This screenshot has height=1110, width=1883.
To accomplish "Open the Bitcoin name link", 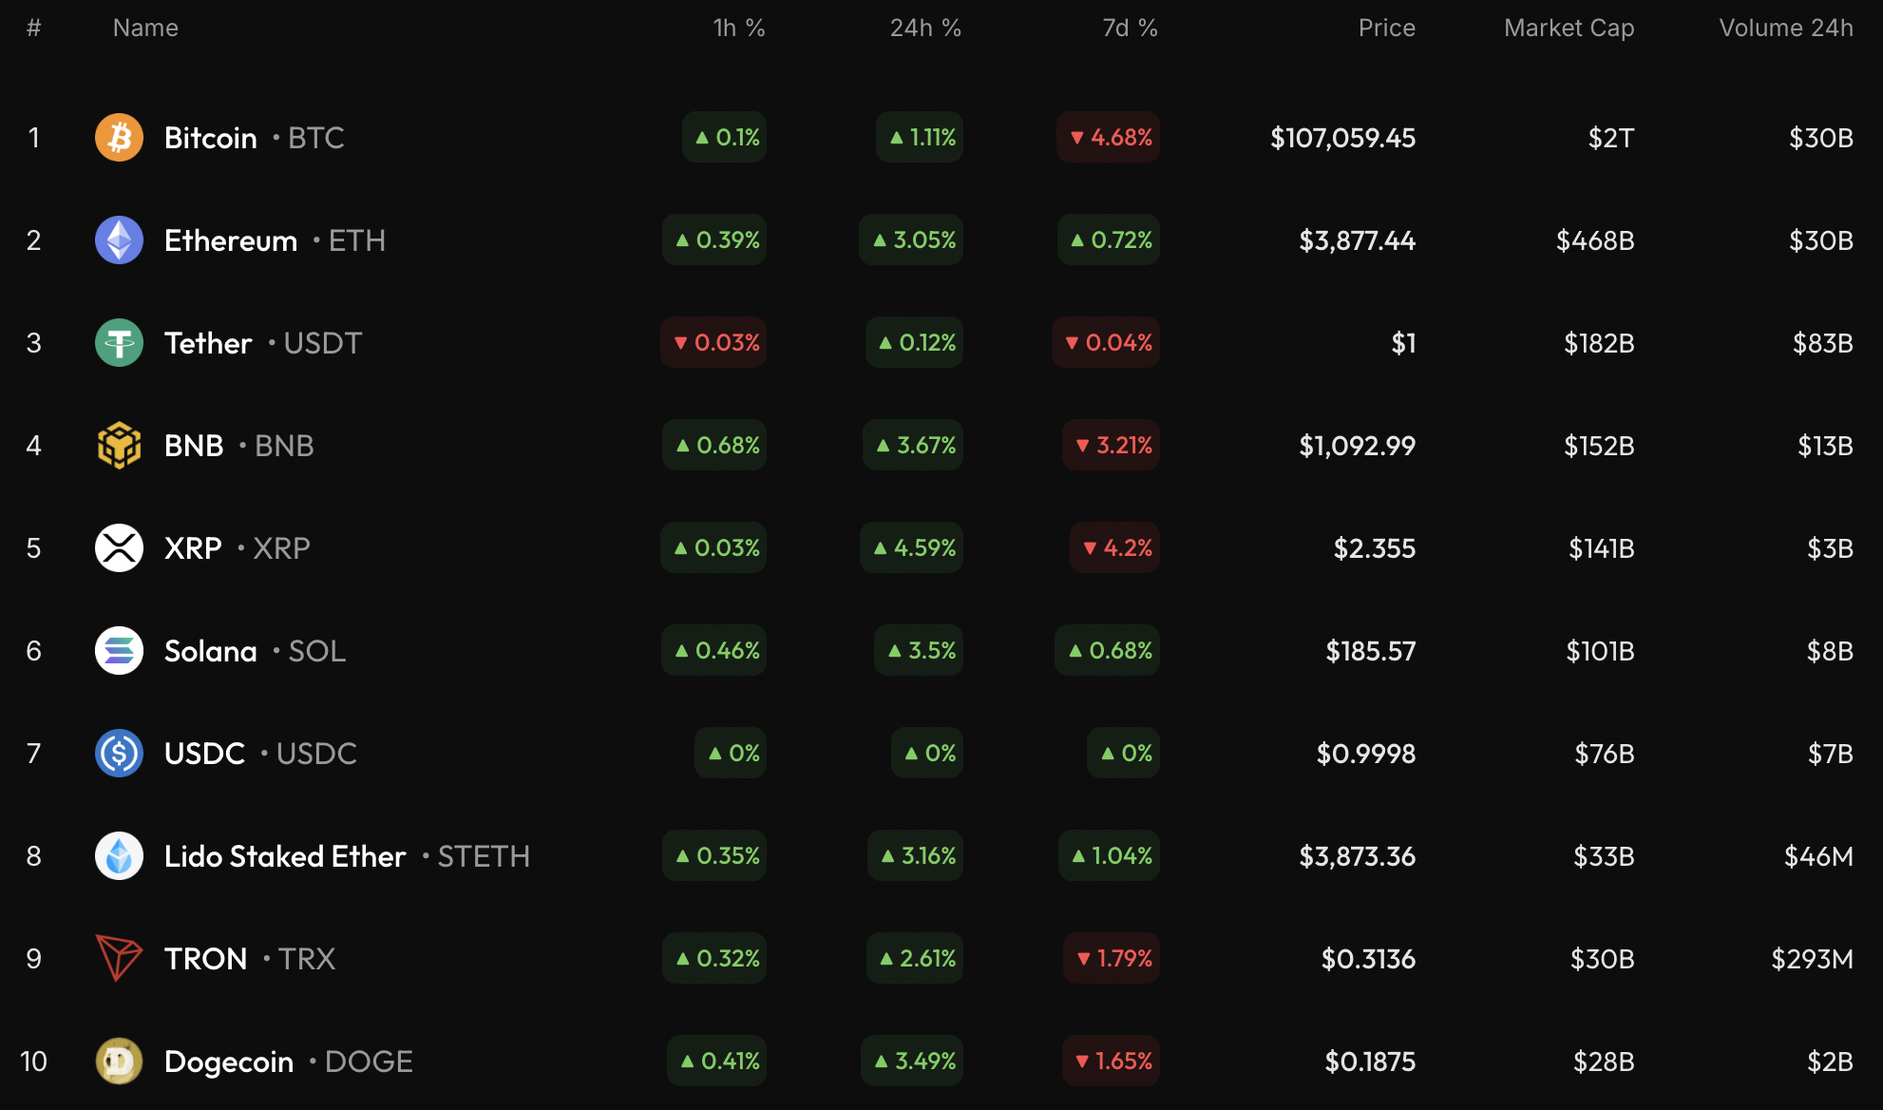I will click(211, 138).
